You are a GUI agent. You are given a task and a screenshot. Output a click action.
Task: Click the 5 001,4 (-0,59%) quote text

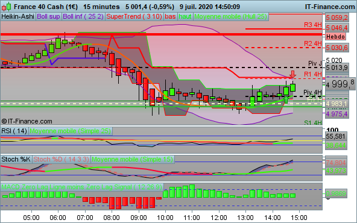pos(150,7)
